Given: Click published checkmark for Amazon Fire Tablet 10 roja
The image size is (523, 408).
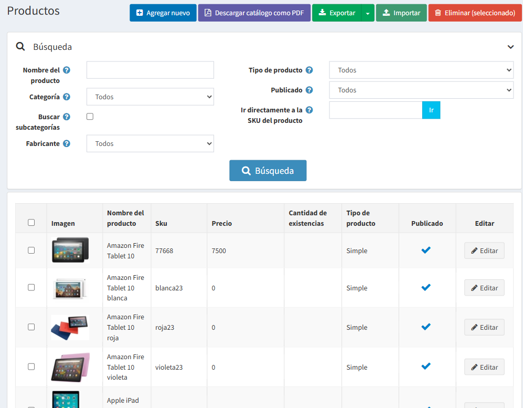Looking at the screenshot, I should (x=426, y=327).
